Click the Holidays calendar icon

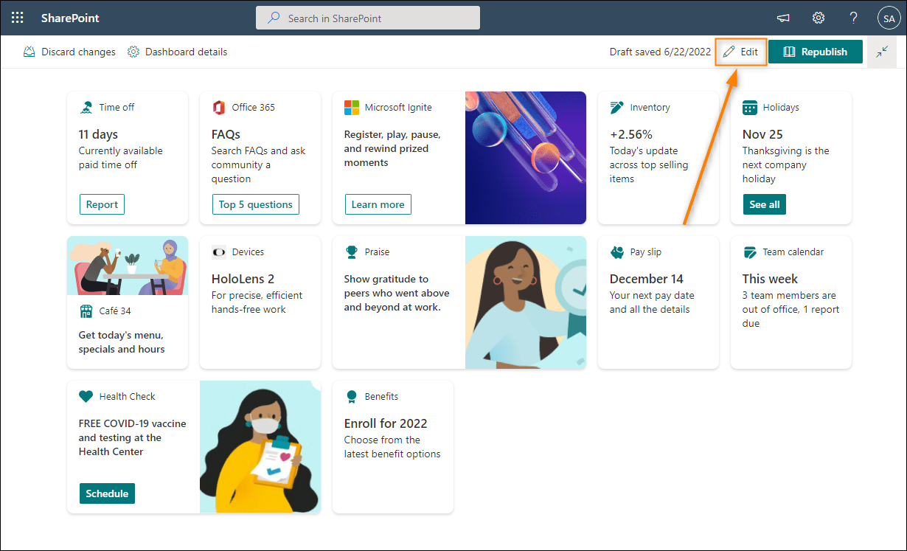point(750,107)
